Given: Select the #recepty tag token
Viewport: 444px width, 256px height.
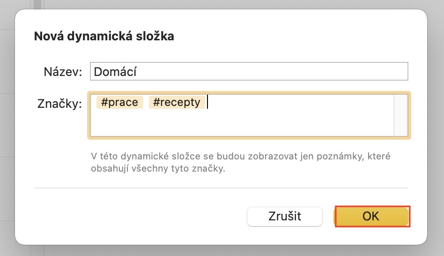Looking at the screenshot, I should pos(177,102).
